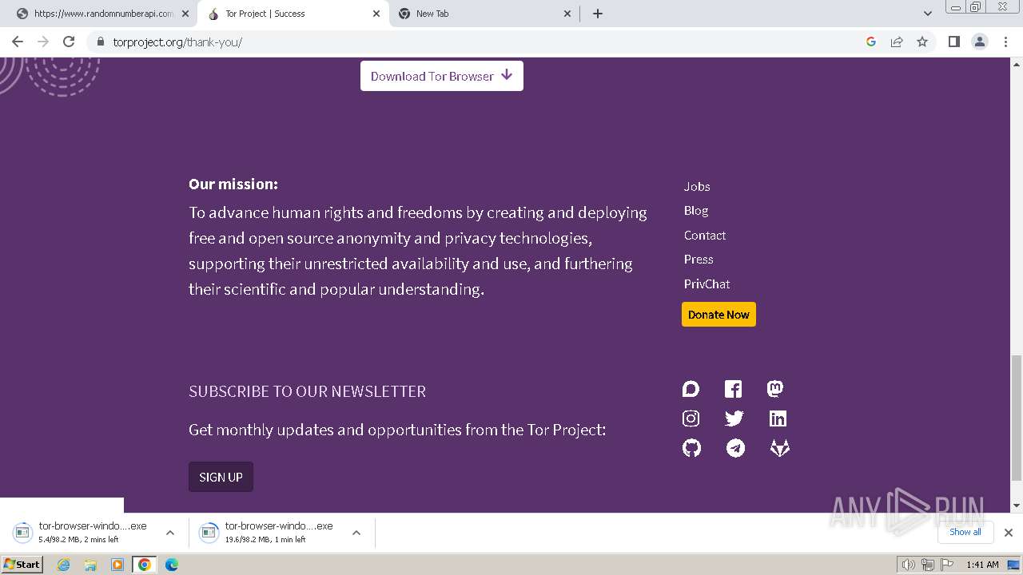This screenshot has width=1023, height=575.
Task: Share this page via toolbar icon
Action: point(897,42)
